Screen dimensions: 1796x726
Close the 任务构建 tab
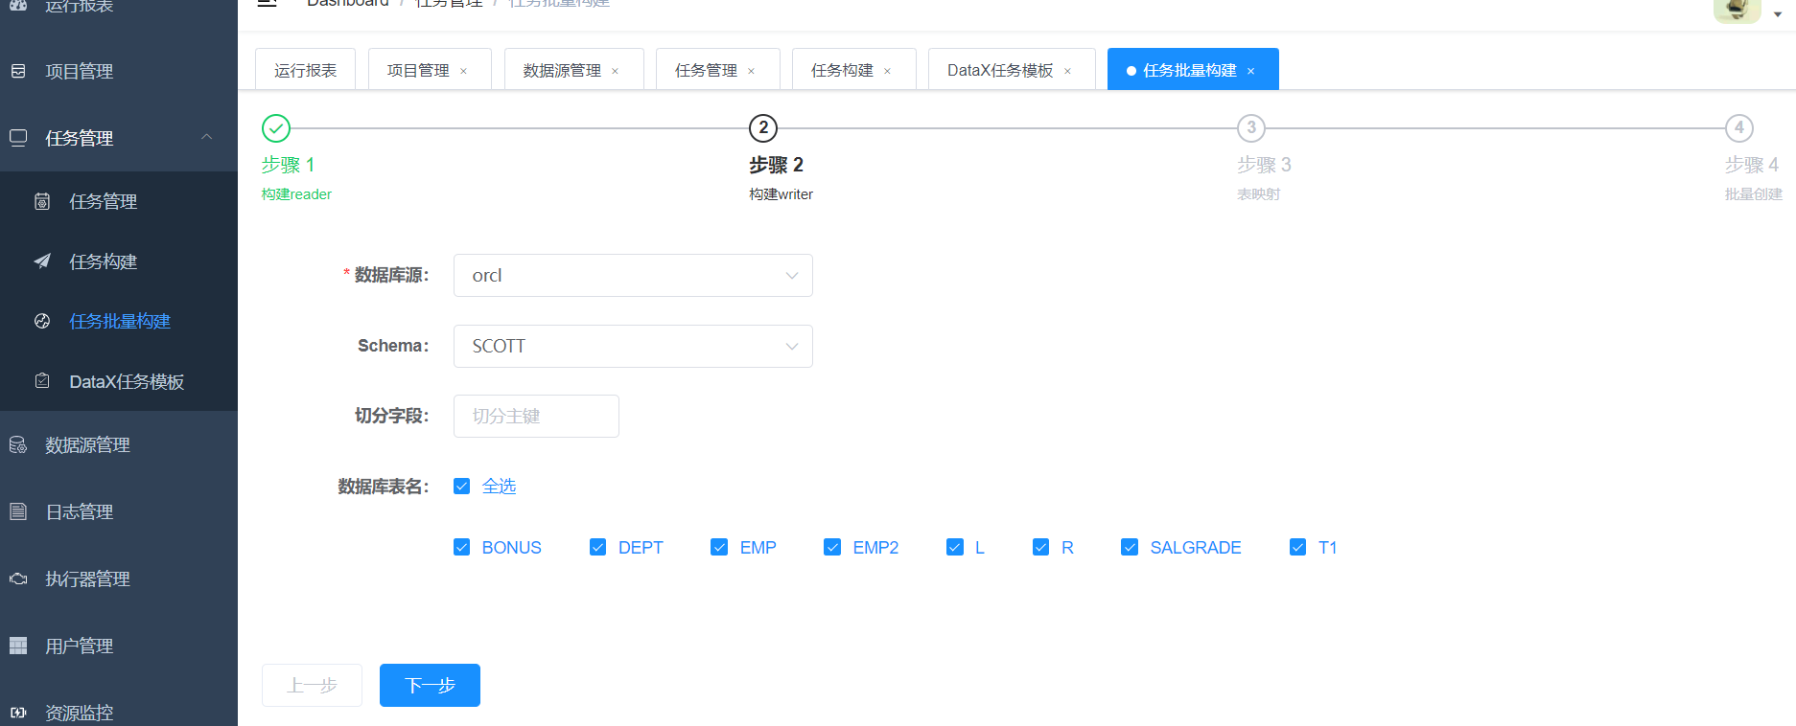888,71
